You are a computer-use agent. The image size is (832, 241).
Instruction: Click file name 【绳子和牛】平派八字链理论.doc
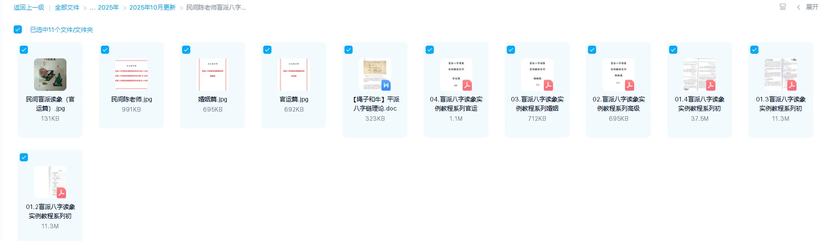375,104
